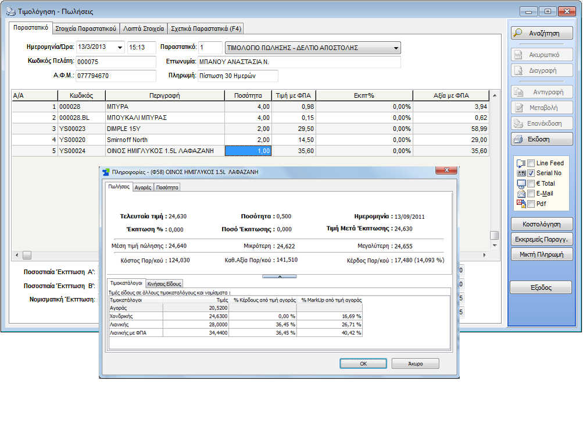Image resolution: width=583 pixels, height=440 pixels.
Task: Click the Μικτή Πληρωμή button
Action: (541, 254)
